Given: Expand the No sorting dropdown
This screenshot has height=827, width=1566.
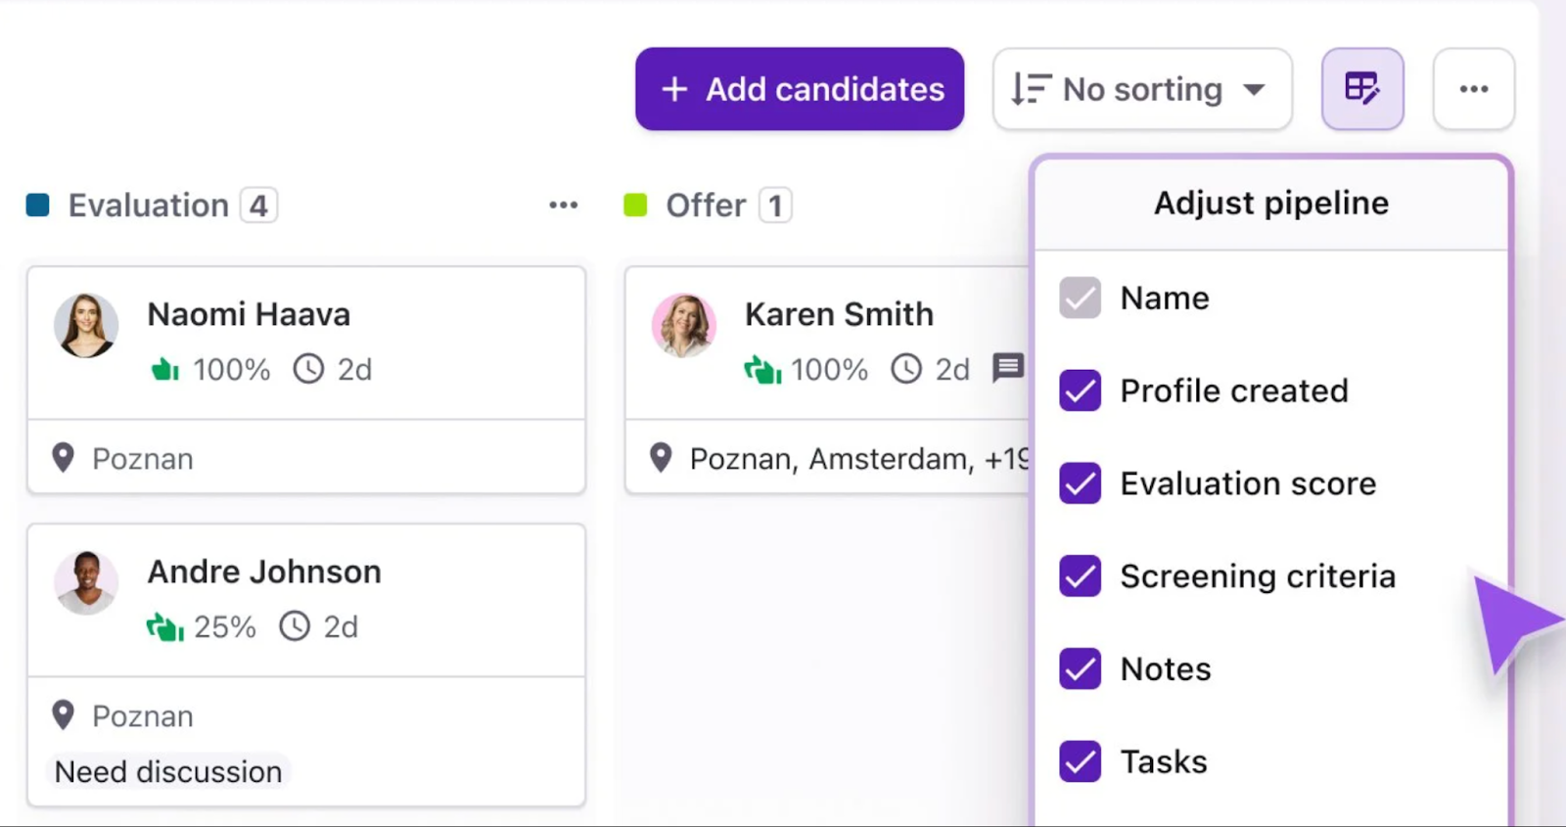Looking at the screenshot, I should (1141, 89).
